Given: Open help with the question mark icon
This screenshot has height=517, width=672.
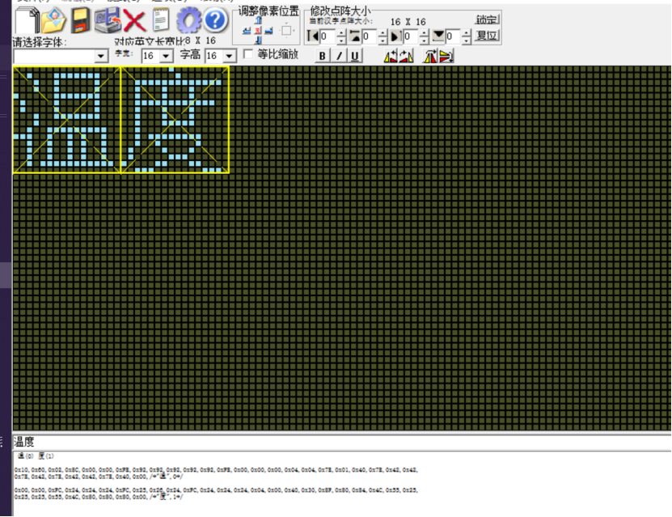Looking at the screenshot, I should [215, 19].
